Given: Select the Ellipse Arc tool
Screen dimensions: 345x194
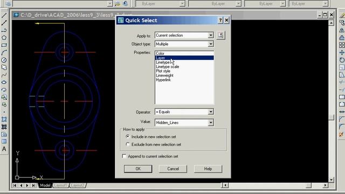Looking at the screenshot, I should (4, 90).
